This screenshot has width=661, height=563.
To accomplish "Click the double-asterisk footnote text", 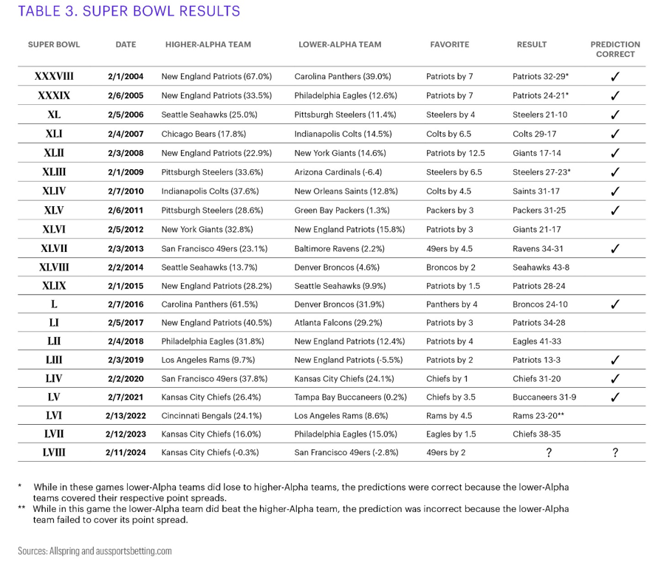I will [301, 514].
